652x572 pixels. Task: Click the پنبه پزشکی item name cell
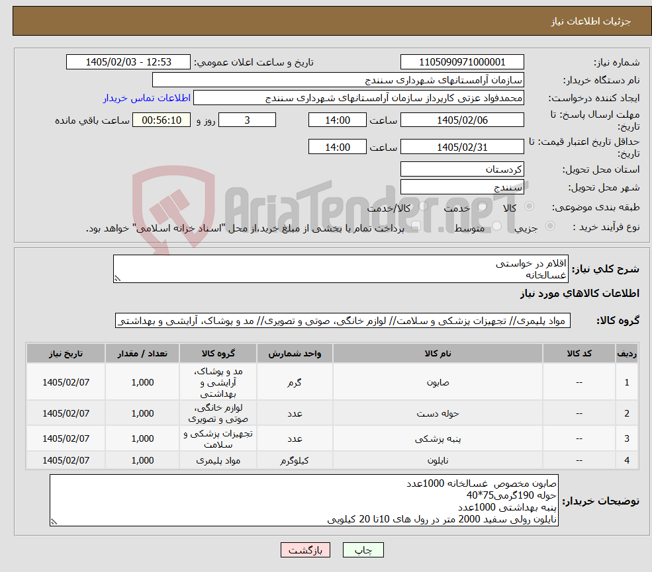click(438, 438)
